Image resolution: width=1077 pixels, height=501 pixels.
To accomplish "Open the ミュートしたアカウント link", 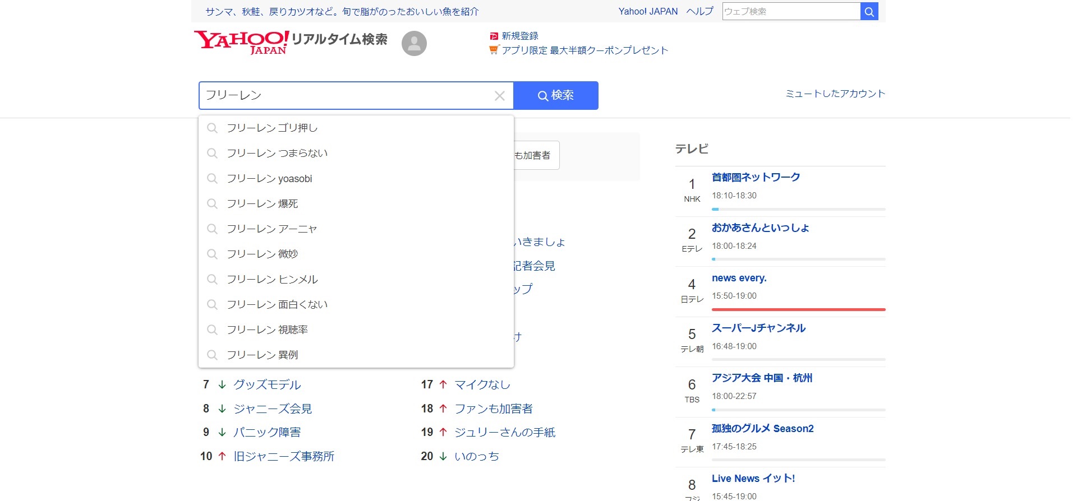I will 835,94.
